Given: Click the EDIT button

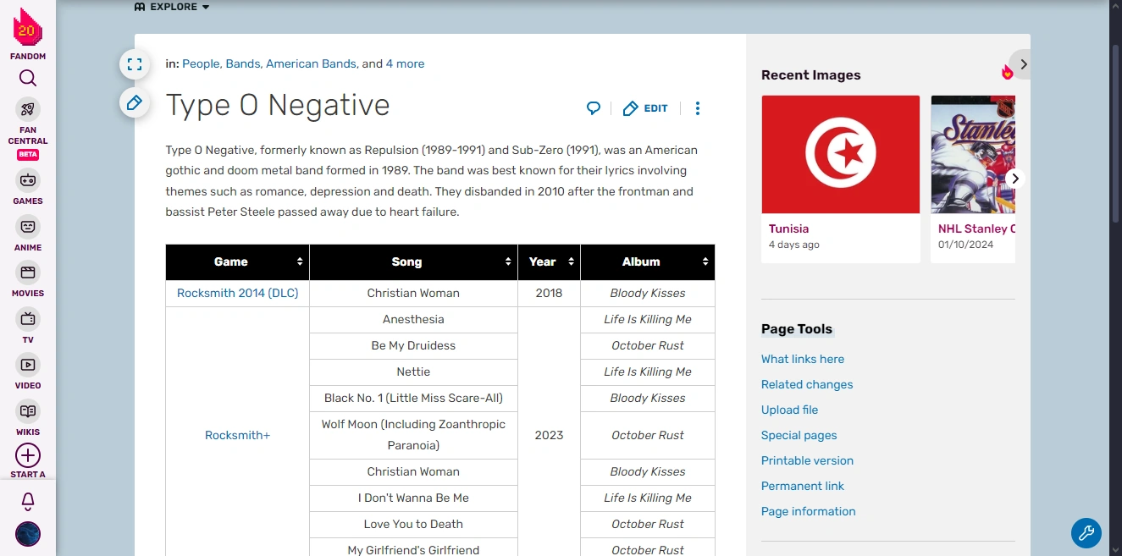Looking at the screenshot, I should pos(646,108).
